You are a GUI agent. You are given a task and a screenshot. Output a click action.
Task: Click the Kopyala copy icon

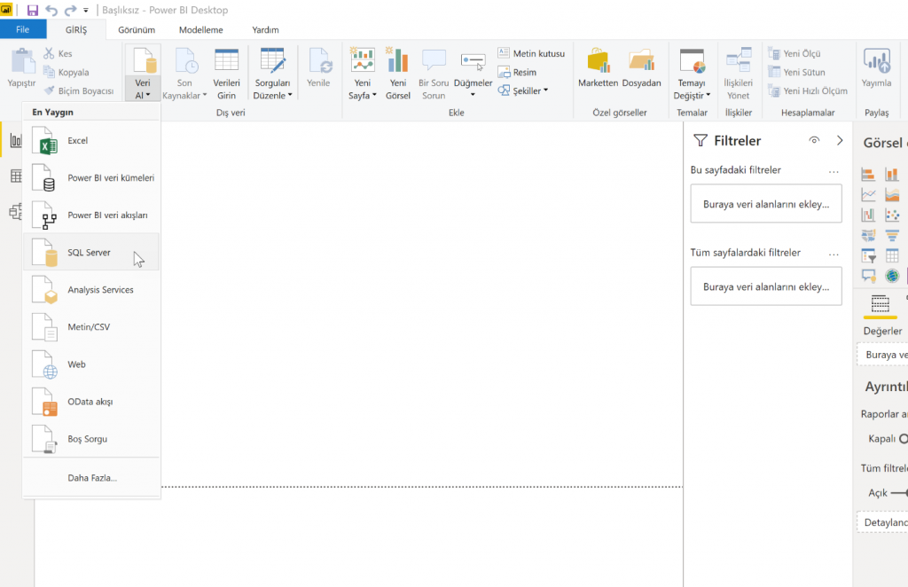tap(50, 72)
